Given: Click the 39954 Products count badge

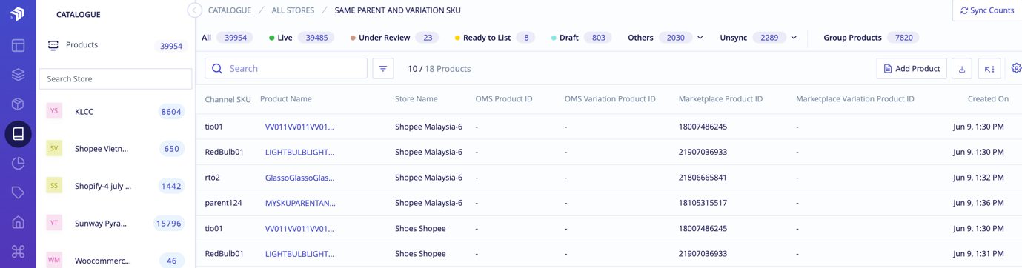Looking at the screenshot, I should [171, 46].
